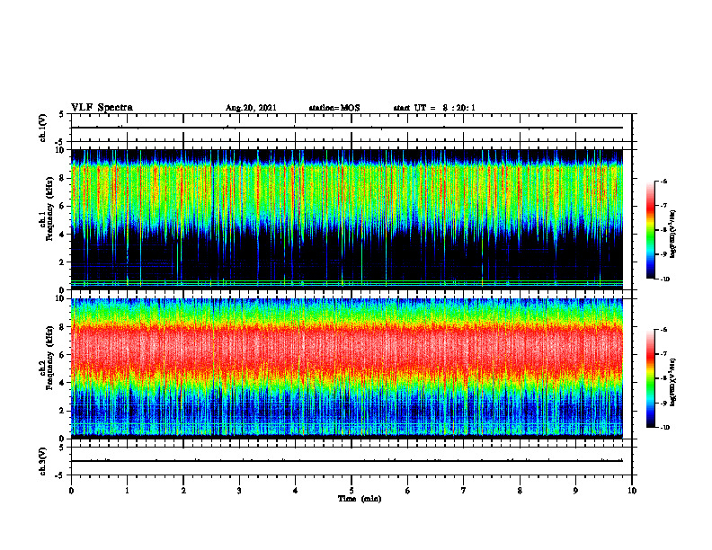Viewport: 712px width, 550px height.
Task: Click the "VLF Spectra" plot title
Action: 102,108
